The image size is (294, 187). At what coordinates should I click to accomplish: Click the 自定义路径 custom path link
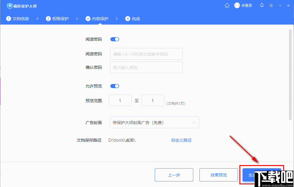(x=181, y=140)
